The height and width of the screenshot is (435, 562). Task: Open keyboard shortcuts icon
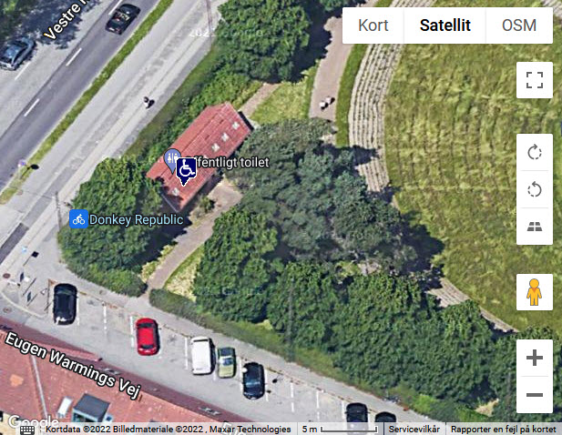click(27, 430)
